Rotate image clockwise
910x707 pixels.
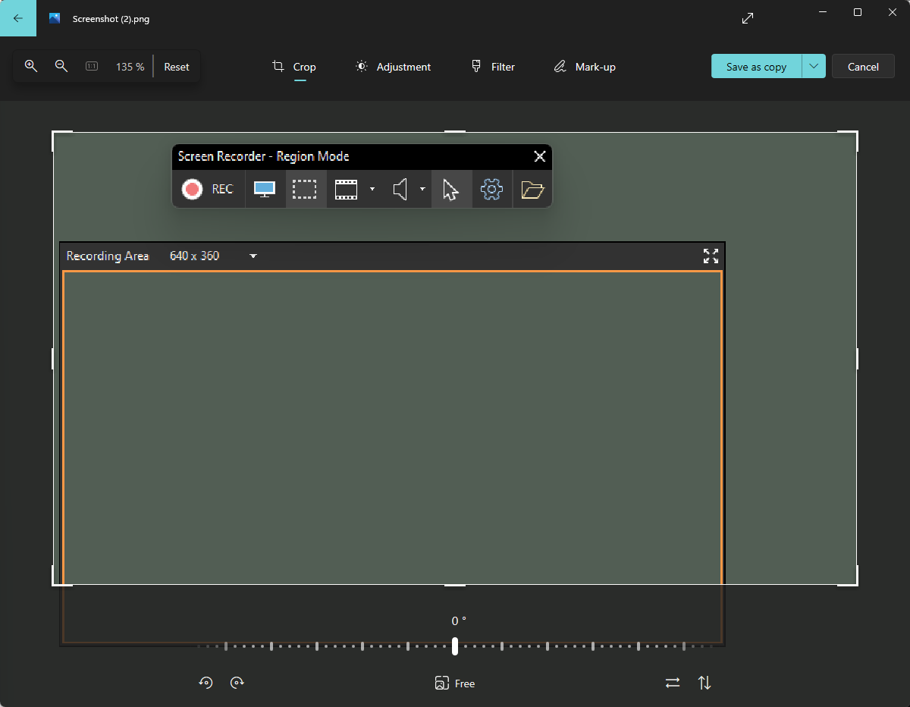pos(237,683)
